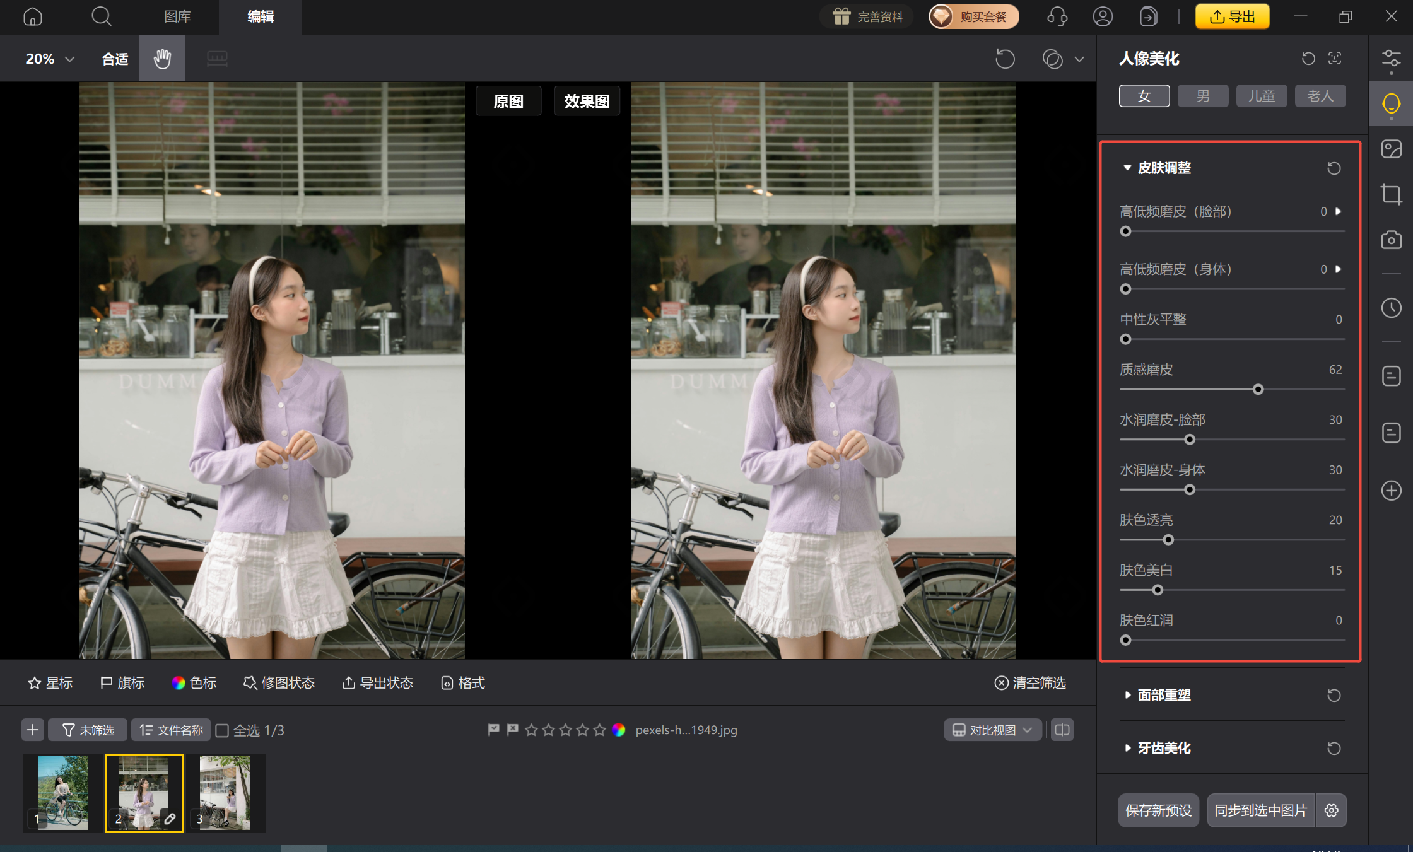
Task: Open the 对比视图 dropdown
Action: pos(992,730)
